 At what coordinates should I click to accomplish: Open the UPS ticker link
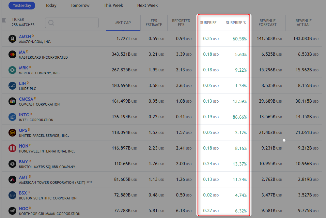tap(23, 130)
